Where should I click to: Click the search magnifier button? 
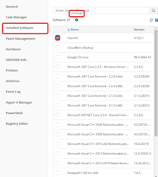[154, 10]
